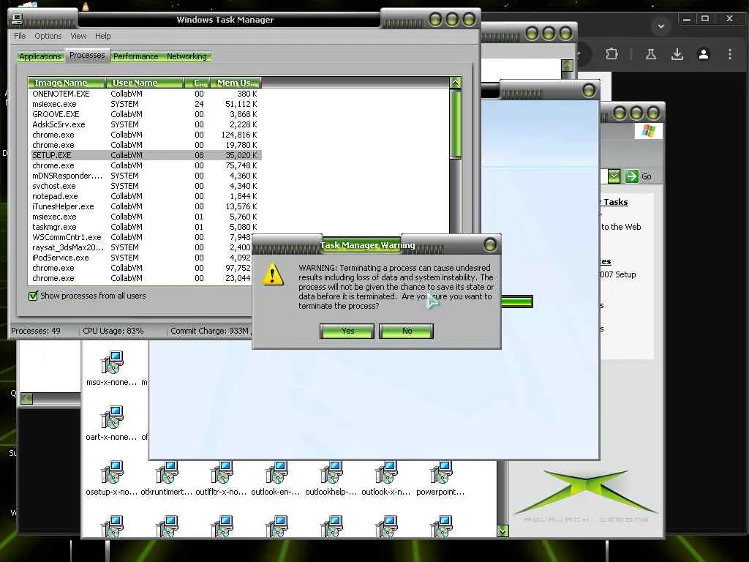Open the Options menu in Task Manager
Image resolution: width=749 pixels, height=562 pixels.
(x=48, y=36)
